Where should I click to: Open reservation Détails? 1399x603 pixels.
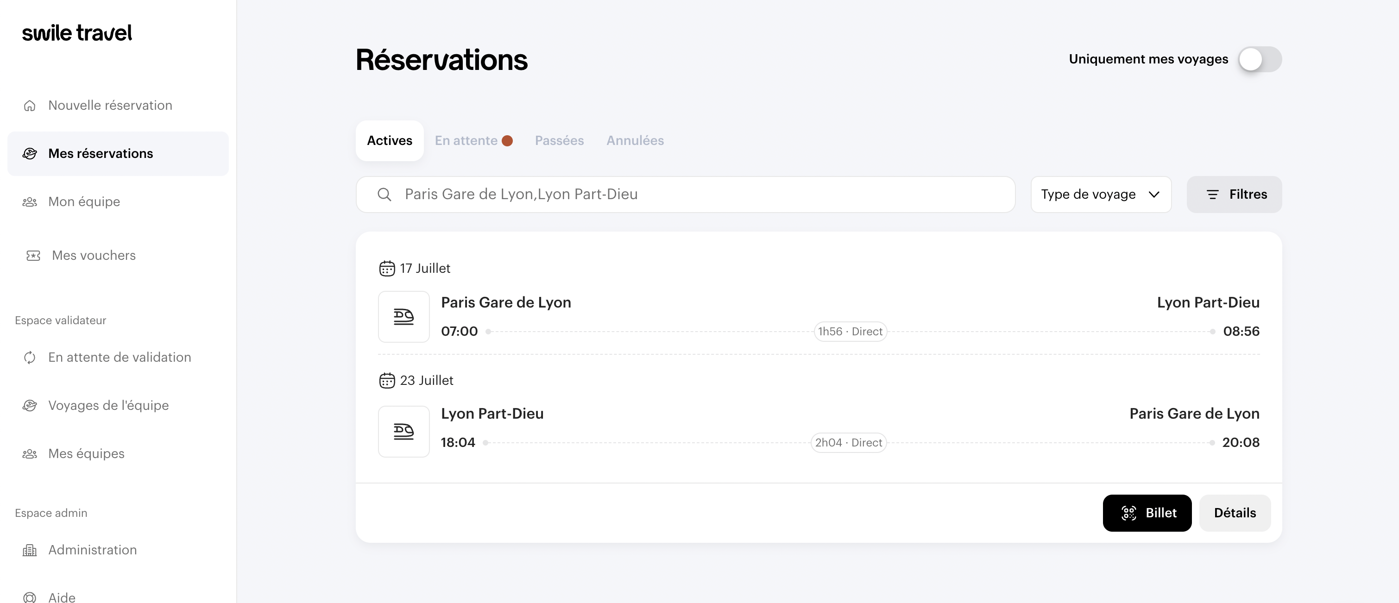click(1235, 513)
